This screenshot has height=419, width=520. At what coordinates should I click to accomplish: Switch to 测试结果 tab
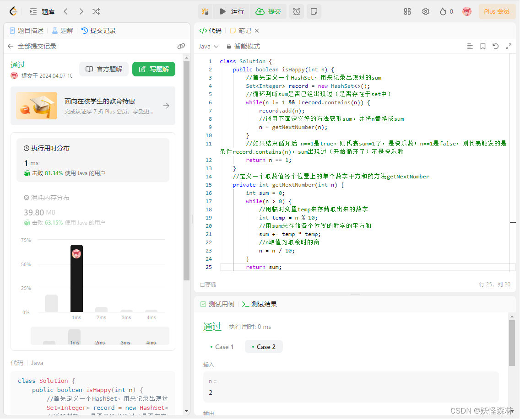coord(260,304)
